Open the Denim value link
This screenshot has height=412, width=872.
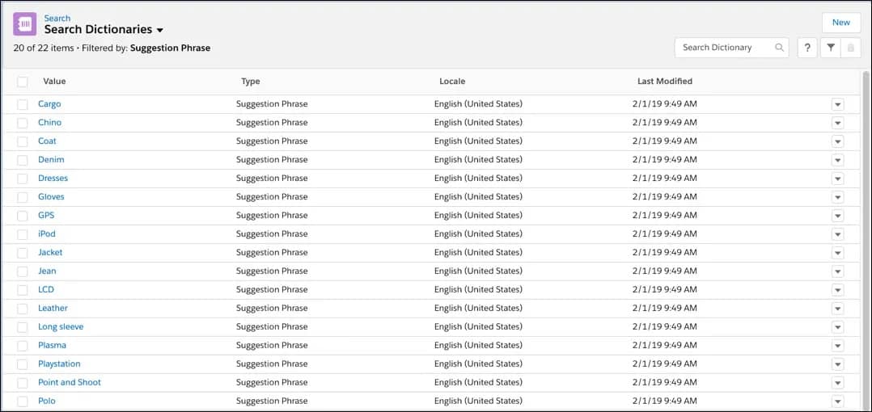click(51, 159)
